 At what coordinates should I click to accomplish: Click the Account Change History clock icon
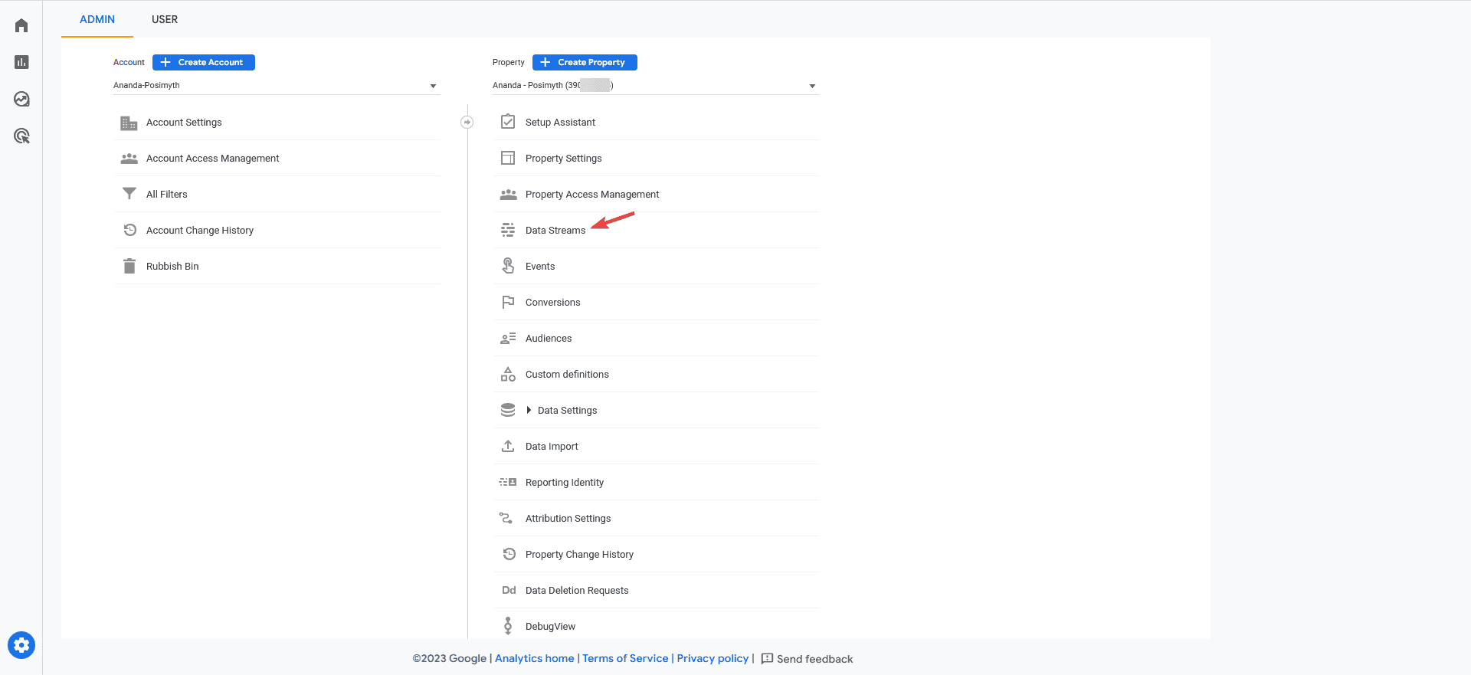point(130,230)
